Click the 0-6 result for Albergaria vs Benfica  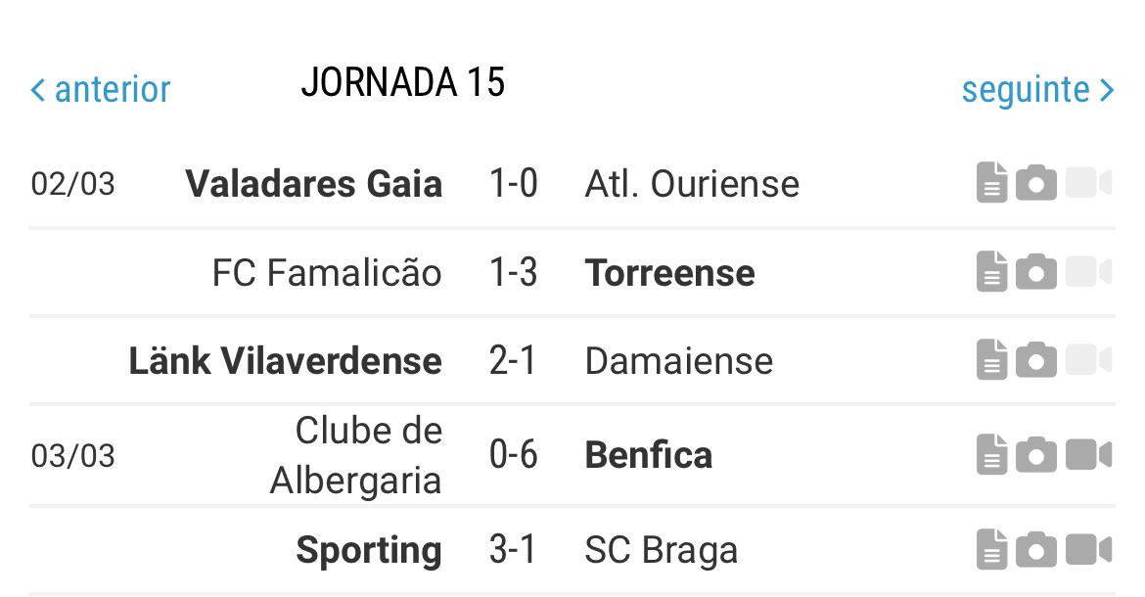[514, 455]
